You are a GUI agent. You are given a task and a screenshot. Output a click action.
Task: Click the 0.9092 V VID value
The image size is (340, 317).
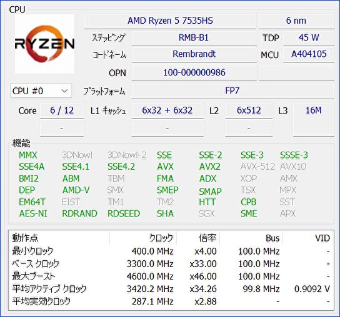(x=312, y=289)
